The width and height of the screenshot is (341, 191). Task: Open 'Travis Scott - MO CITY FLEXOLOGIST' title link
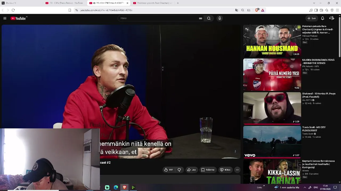314,129
